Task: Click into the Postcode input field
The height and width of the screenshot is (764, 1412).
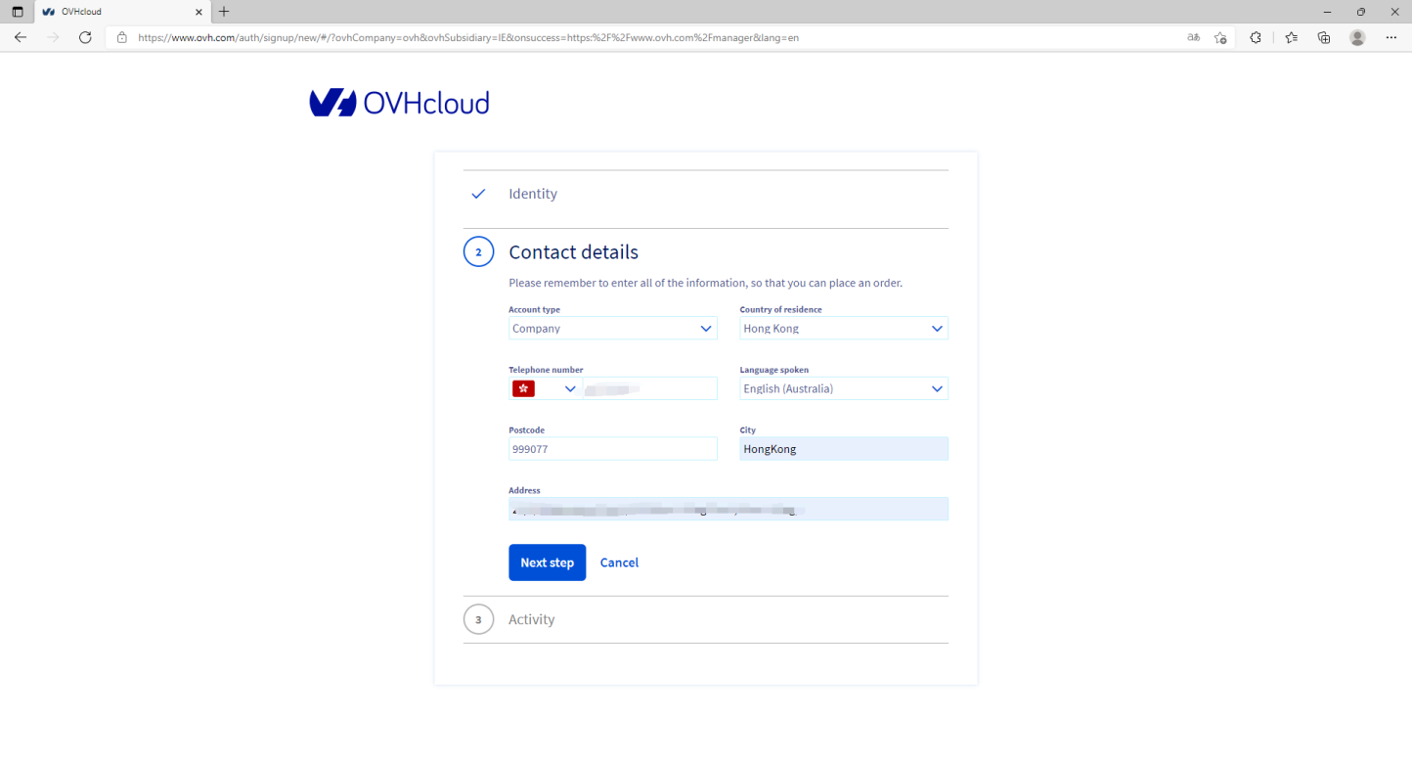Action: 612,449
